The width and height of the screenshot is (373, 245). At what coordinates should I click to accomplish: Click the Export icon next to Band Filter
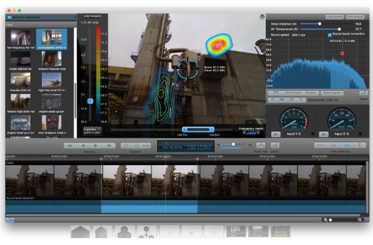point(275,145)
